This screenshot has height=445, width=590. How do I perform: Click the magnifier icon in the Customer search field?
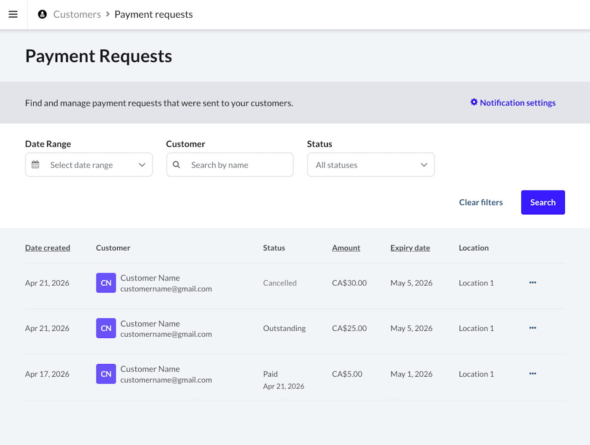(x=177, y=165)
